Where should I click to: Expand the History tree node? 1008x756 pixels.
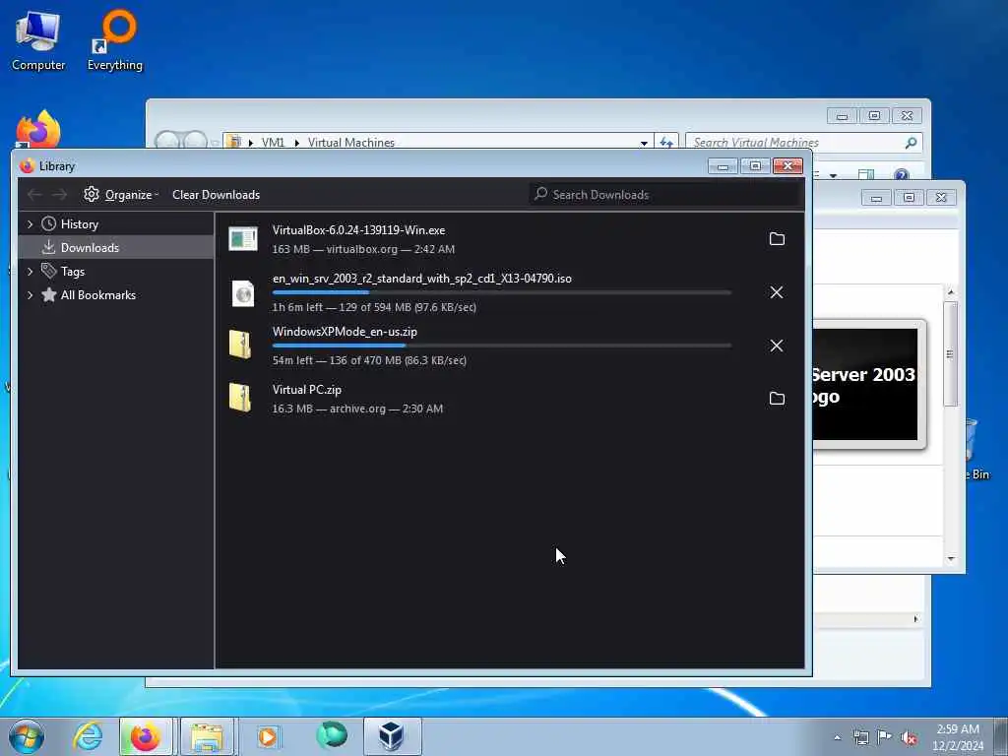coord(30,224)
